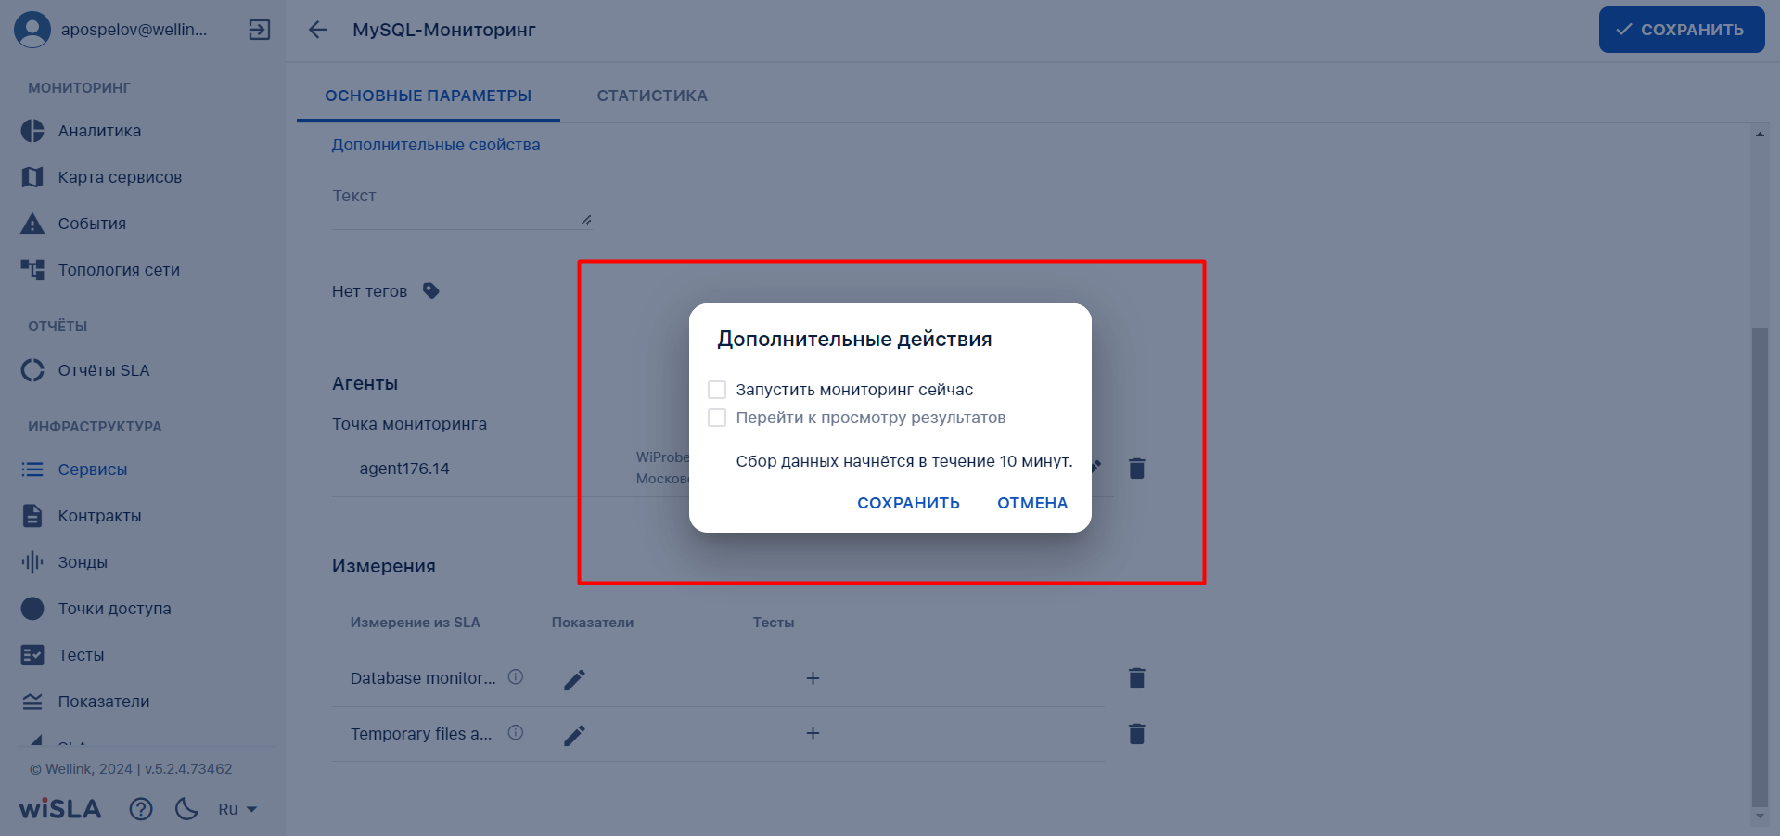The image size is (1780, 836).
Task: Go back with the left arrow icon
Action: [317, 30]
